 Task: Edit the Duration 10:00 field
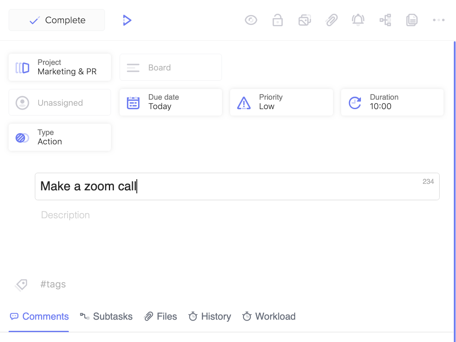click(x=392, y=102)
